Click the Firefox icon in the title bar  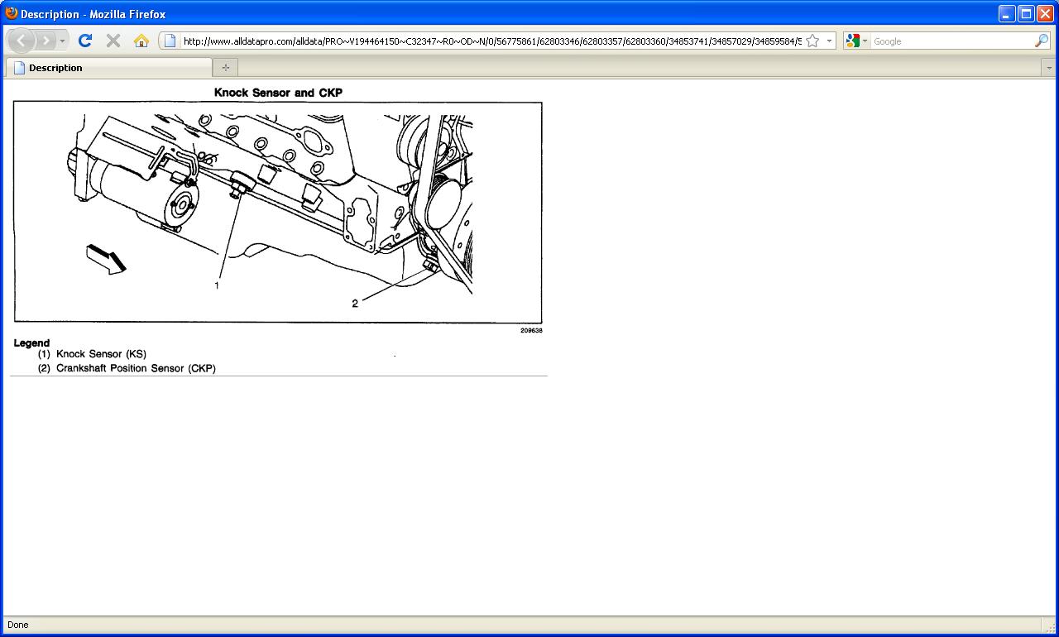(12, 13)
